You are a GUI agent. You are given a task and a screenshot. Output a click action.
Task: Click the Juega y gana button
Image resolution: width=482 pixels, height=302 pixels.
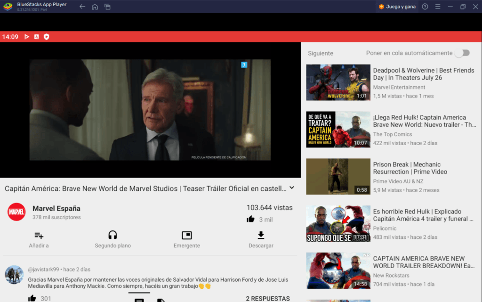pos(397,7)
